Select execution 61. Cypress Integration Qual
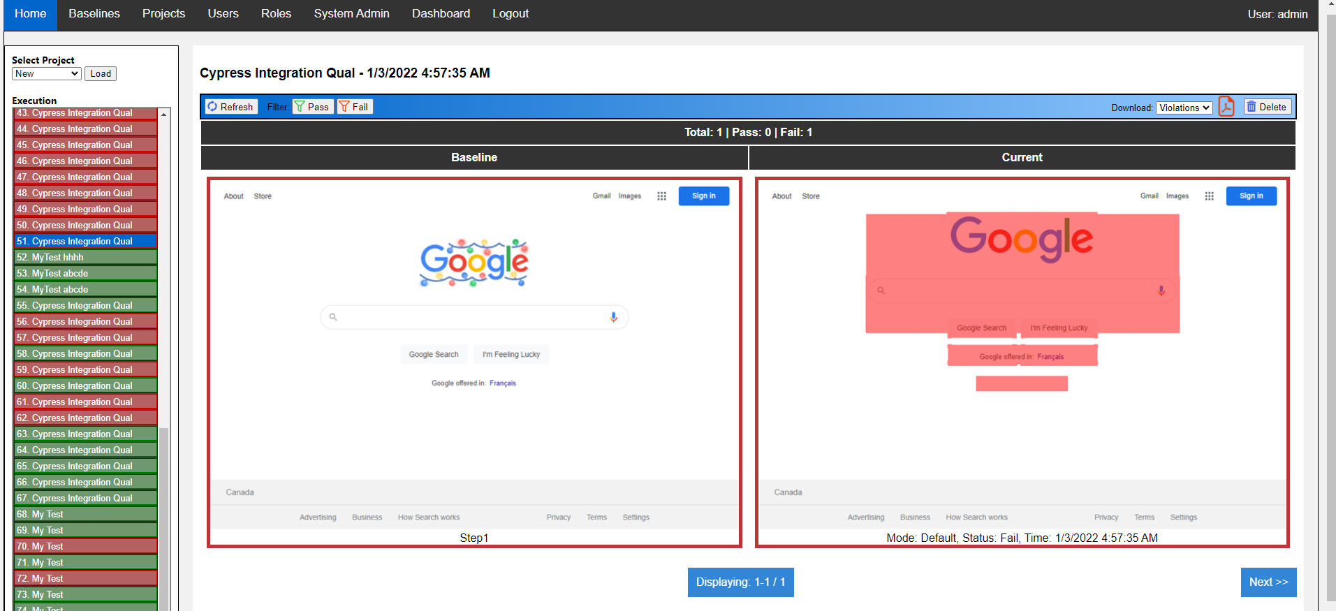Image resolution: width=1336 pixels, height=611 pixels. click(85, 402)
